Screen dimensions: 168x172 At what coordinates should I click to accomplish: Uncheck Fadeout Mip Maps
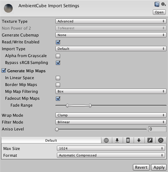tap(58, 98)
